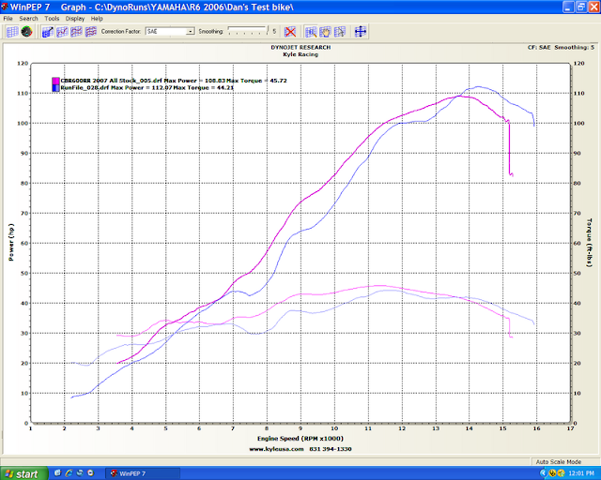
Task: Click the first yellow system tray icon
Action: point(552,473)
